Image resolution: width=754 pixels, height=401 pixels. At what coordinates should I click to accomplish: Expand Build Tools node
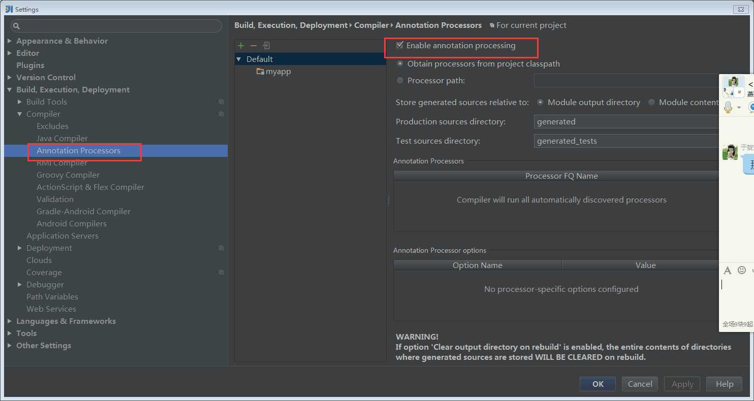[x=20, y=102]
